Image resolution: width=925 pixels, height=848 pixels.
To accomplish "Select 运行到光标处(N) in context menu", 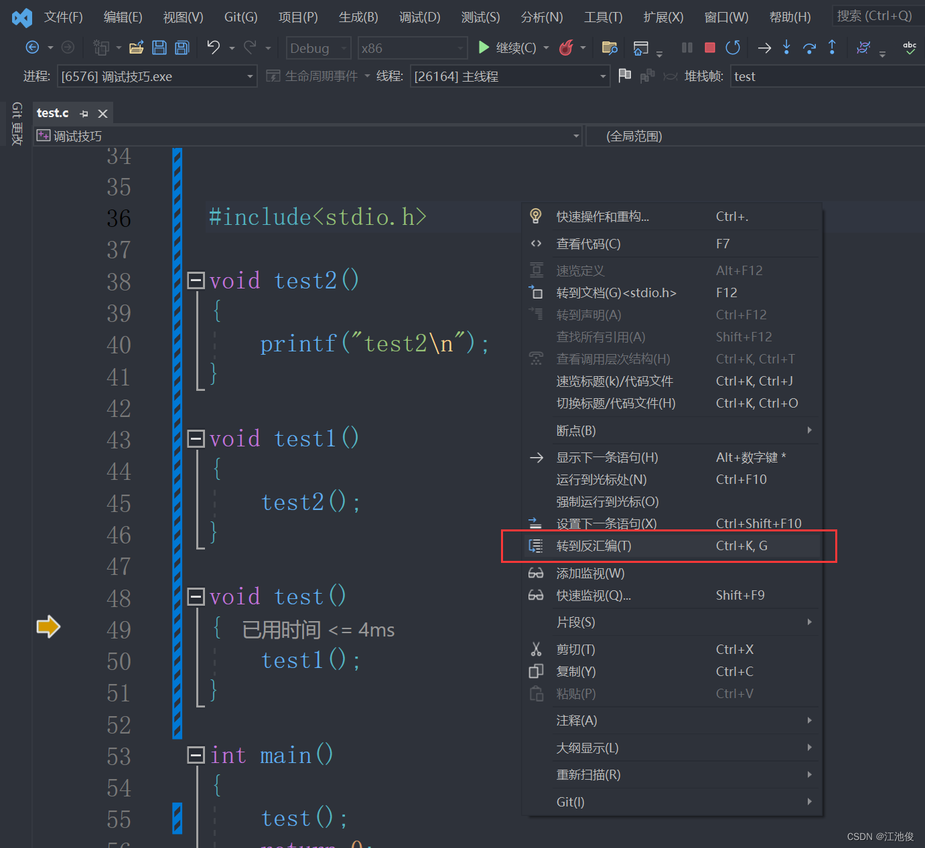I will coord(672,480).
